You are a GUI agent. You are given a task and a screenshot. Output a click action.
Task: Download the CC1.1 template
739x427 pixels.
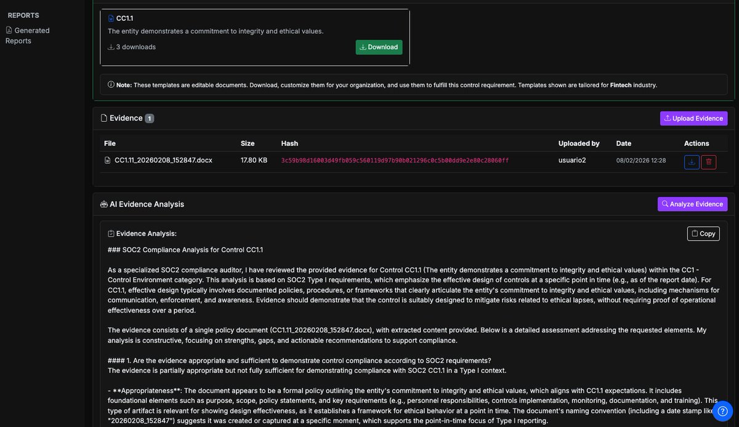point(379,47)
